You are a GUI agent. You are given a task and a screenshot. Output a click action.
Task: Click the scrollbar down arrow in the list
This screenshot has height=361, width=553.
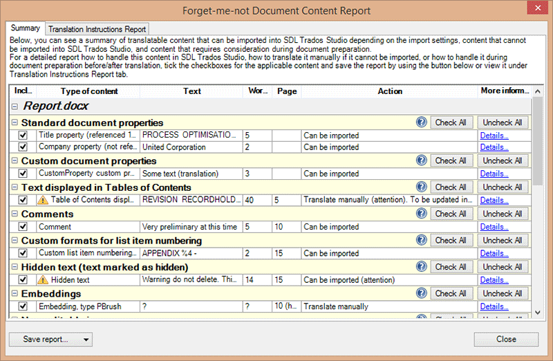coord(538,313)
